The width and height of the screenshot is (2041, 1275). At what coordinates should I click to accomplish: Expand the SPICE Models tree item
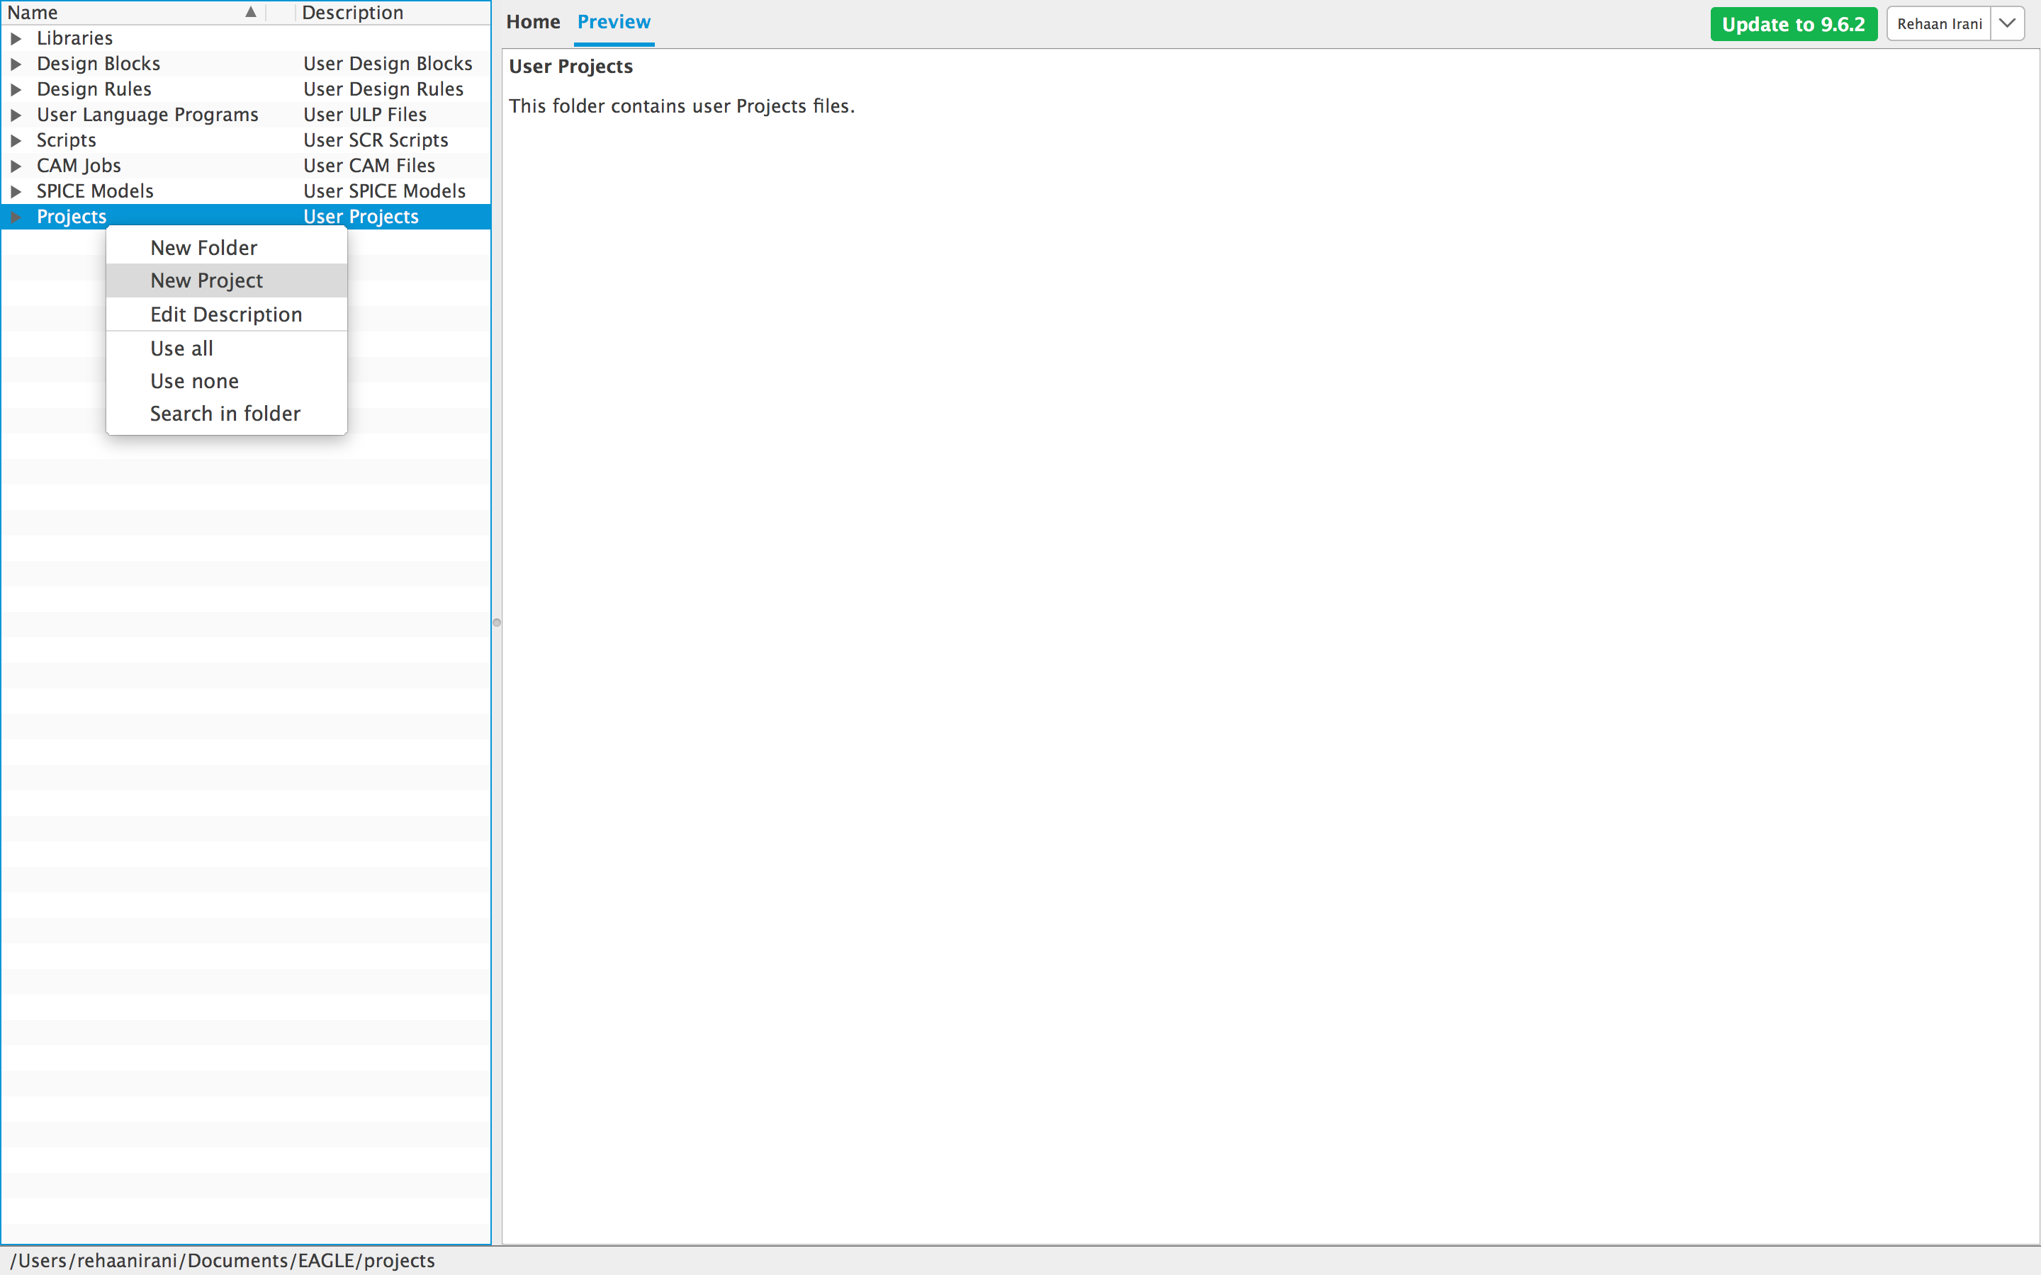[18, 191]
